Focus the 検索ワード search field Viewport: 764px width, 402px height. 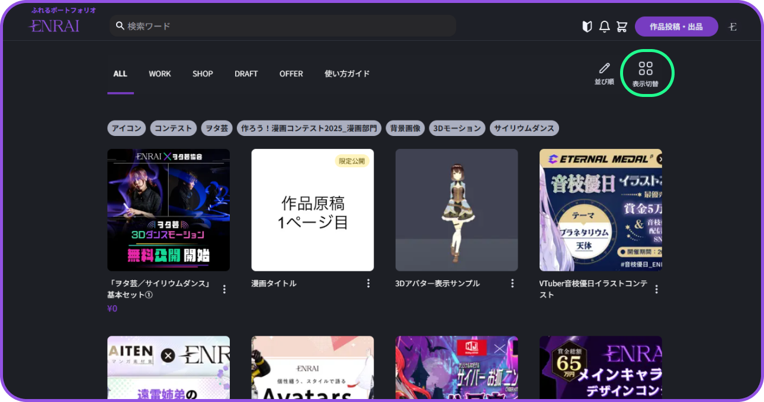click(x=283, y=26)
